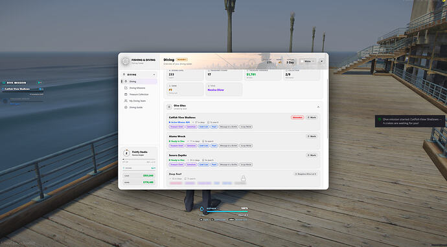
Task: Click the bank balance row
Action: (x=139, y=182)
